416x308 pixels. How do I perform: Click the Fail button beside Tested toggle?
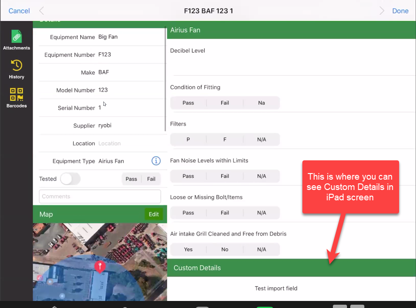(x=151, y=179)
